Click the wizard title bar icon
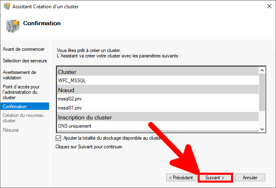The height and width of the screenshot is (188, 276). click(x=7, y=6)
